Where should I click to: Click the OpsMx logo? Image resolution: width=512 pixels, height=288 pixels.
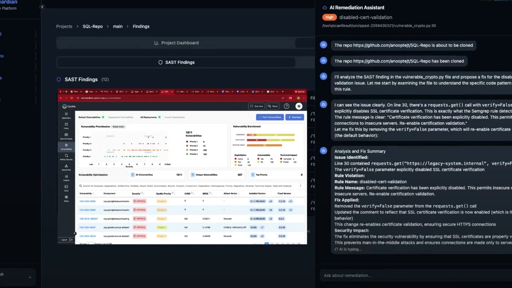(x=69, y=106)
